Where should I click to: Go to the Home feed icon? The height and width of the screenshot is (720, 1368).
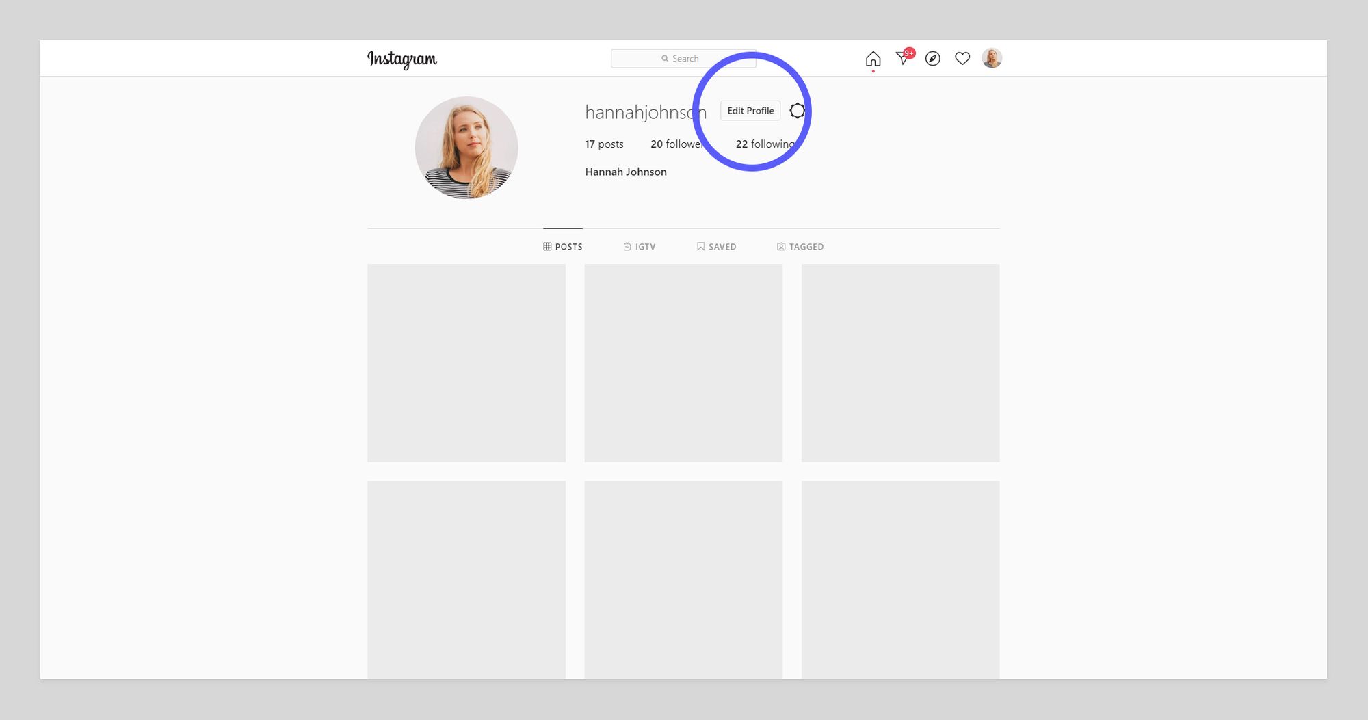(872, 59)
